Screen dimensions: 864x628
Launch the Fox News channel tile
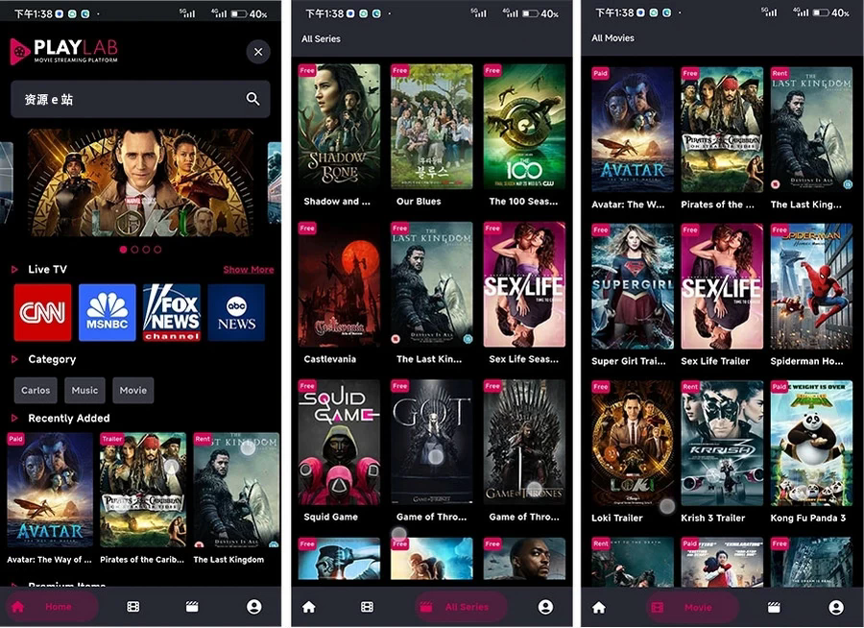pos(171,312)
